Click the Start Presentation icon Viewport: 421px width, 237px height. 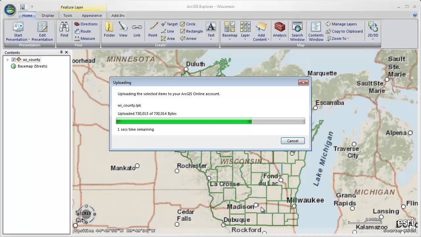pos(18,28)
